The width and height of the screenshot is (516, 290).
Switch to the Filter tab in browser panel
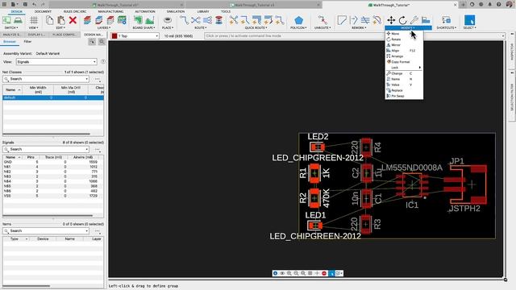tap(27, 42)
